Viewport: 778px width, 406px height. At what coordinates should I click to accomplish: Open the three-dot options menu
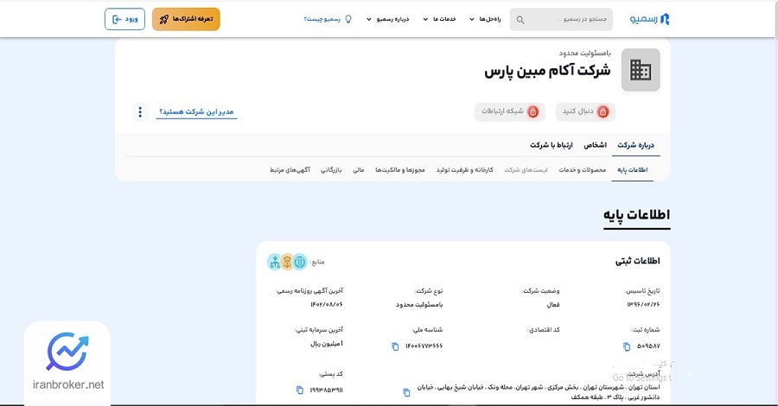coord(141,112)
